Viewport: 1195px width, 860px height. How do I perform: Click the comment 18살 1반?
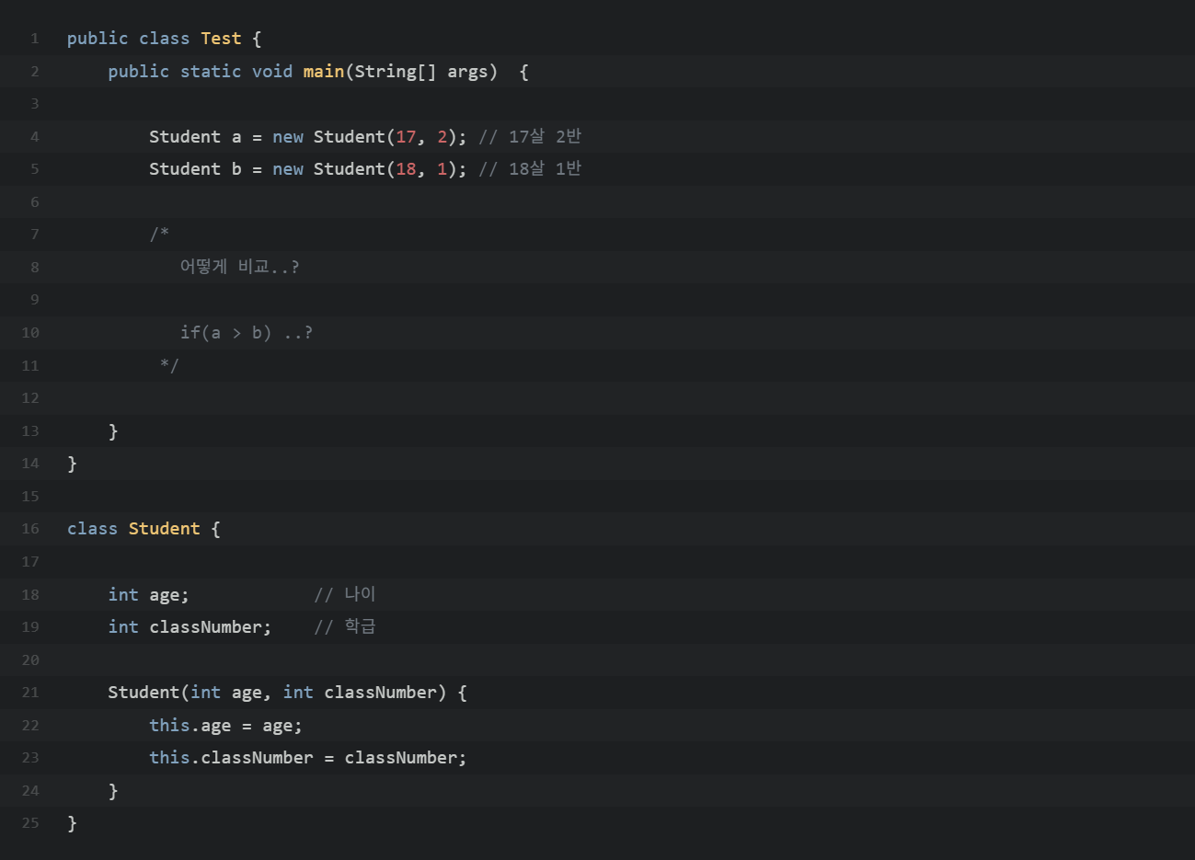click(530, 169)
